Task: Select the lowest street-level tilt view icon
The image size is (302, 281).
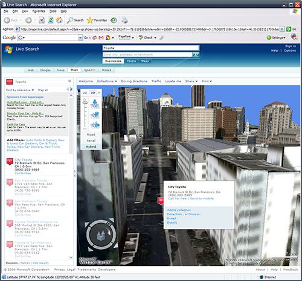Action: (x=95, y=125)
